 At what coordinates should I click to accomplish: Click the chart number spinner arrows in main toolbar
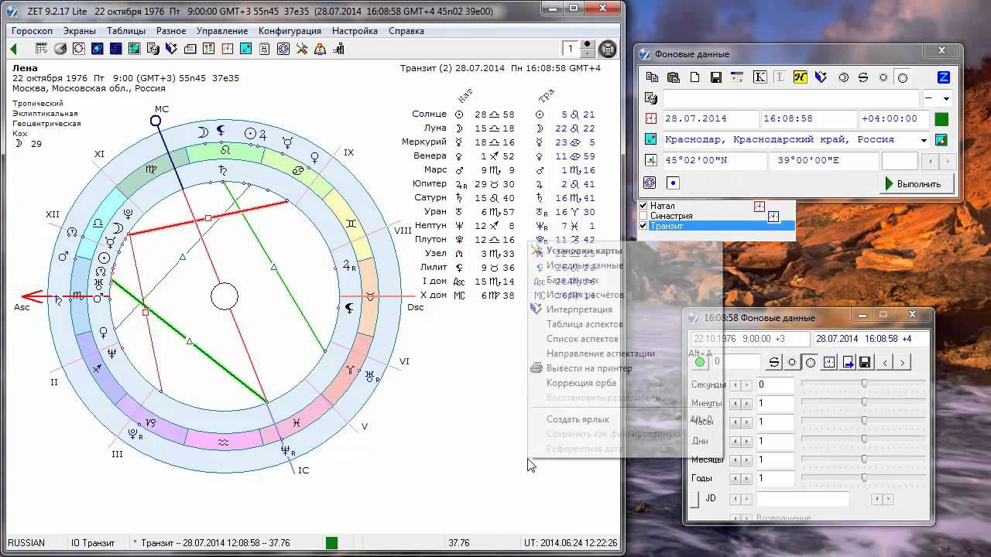[589, 49]
